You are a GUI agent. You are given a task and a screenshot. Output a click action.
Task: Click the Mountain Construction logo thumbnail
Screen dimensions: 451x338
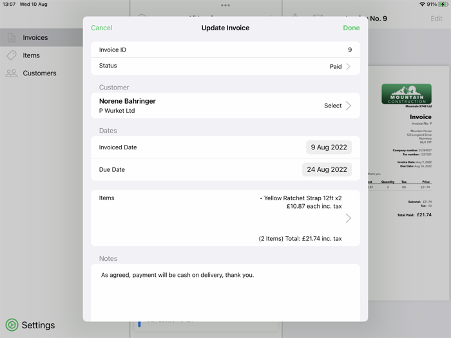(x=407, y=94)
